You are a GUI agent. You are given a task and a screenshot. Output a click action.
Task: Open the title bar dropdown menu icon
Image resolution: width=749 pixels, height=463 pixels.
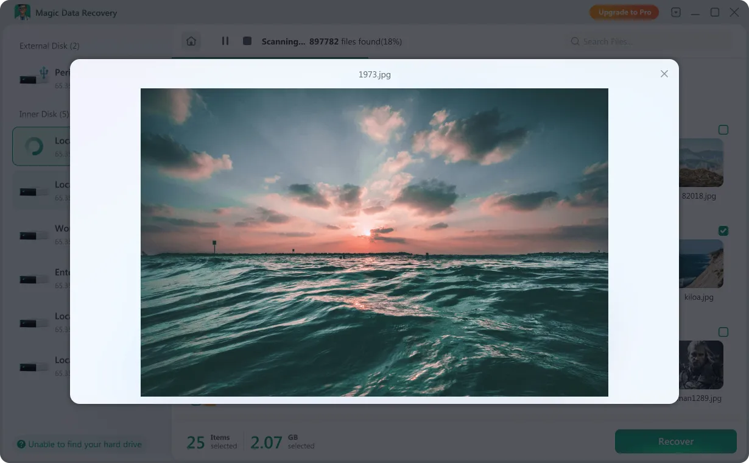676,13
